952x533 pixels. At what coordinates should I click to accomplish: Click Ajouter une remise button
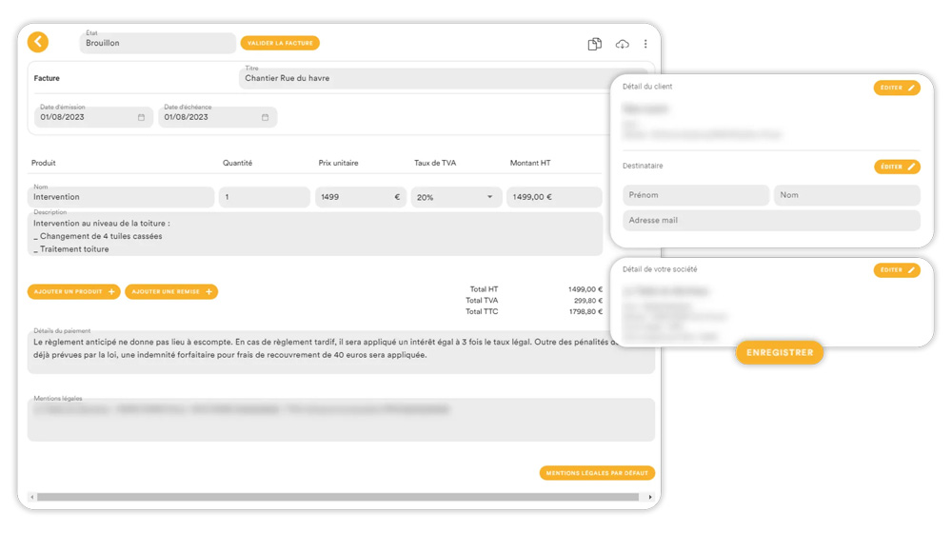pyautogui.click(x=171, y=291)
